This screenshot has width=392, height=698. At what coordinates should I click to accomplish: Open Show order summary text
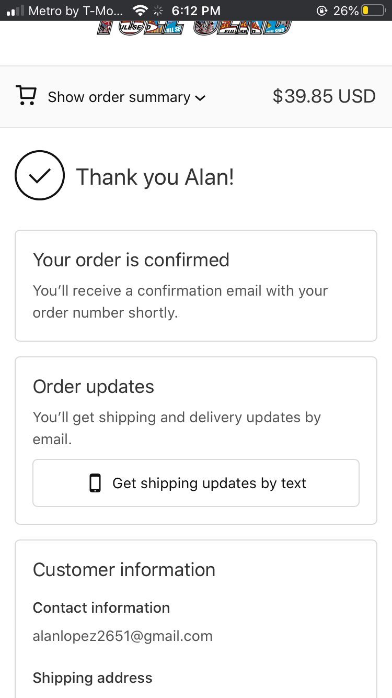[119, 97]
